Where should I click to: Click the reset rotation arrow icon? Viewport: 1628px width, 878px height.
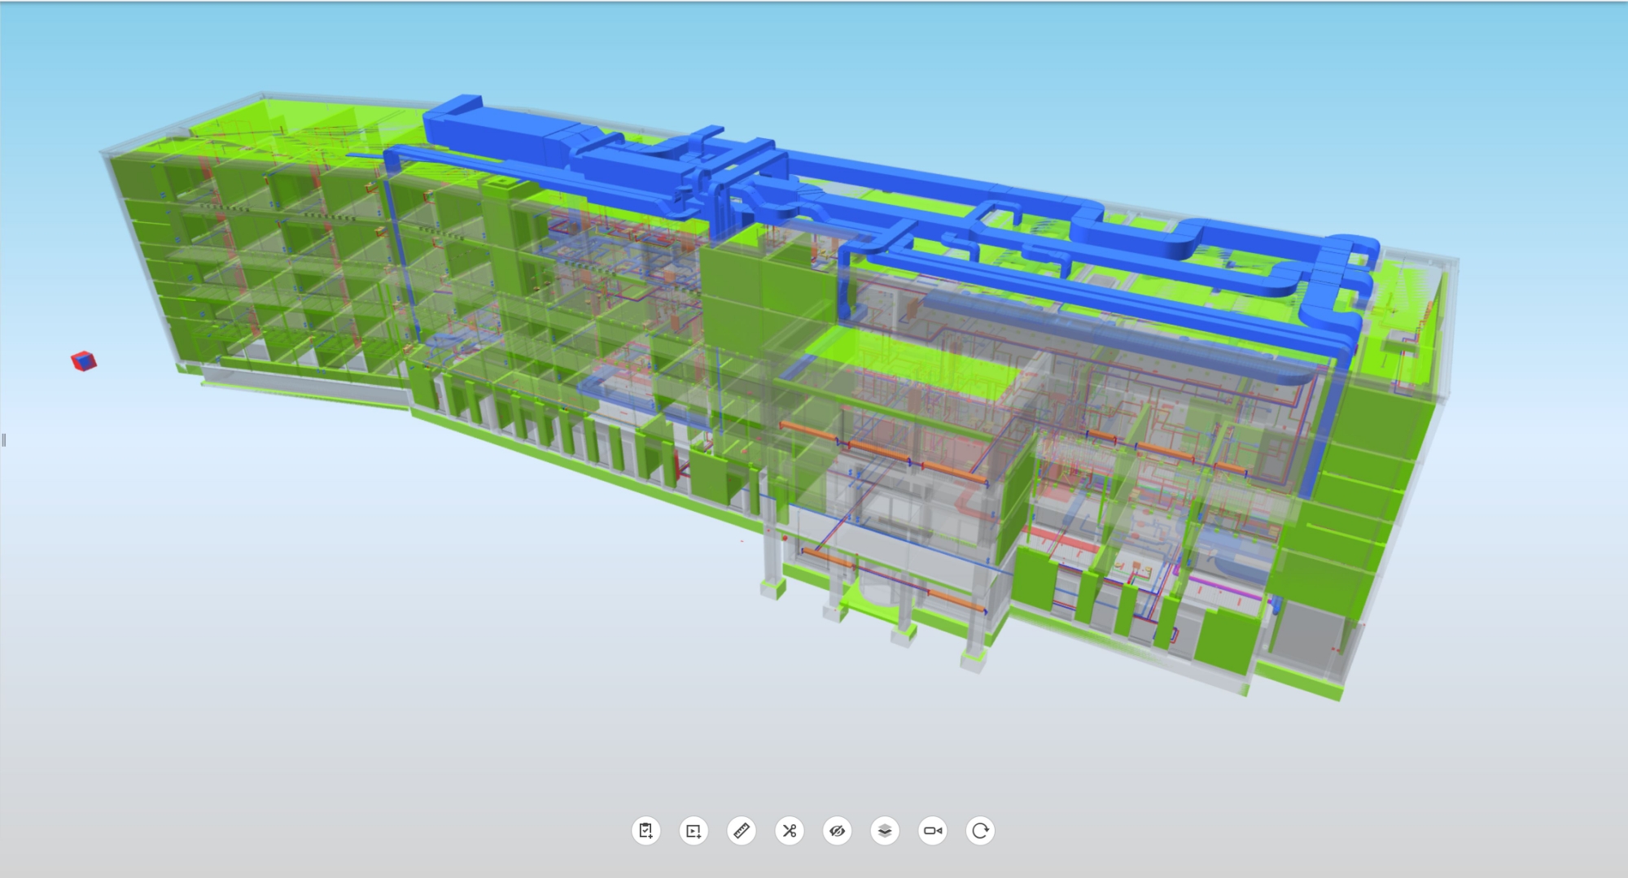click(x=980, y=831)
